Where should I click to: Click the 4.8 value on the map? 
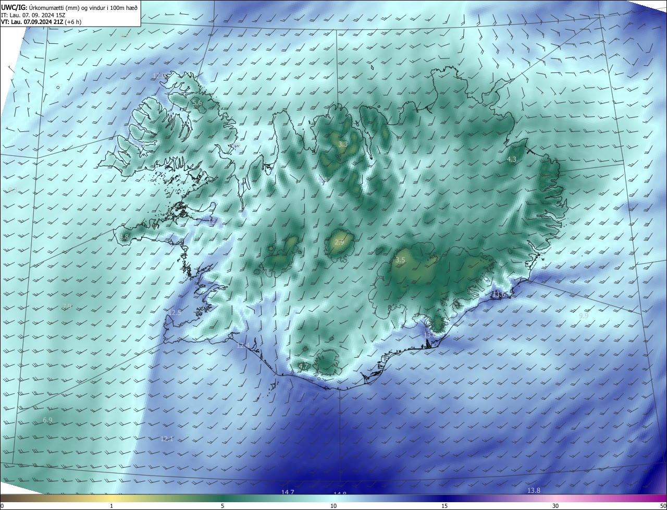click(x=124, y=237)
